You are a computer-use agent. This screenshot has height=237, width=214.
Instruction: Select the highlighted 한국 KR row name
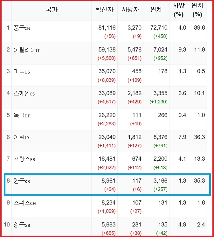pos(22,181)
